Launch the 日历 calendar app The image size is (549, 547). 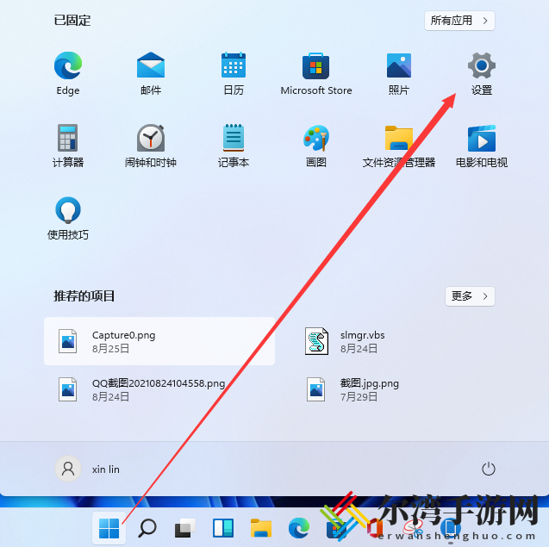pos(234,73)
